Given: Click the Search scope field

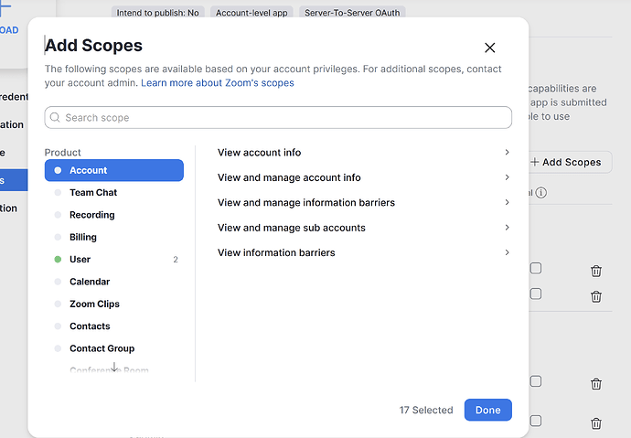Looking at the screenshot, I should coord(278,117).
